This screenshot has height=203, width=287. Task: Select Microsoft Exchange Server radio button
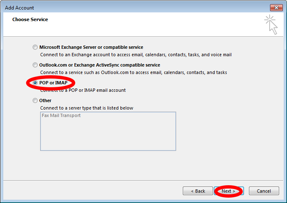[x=35, y=47]
